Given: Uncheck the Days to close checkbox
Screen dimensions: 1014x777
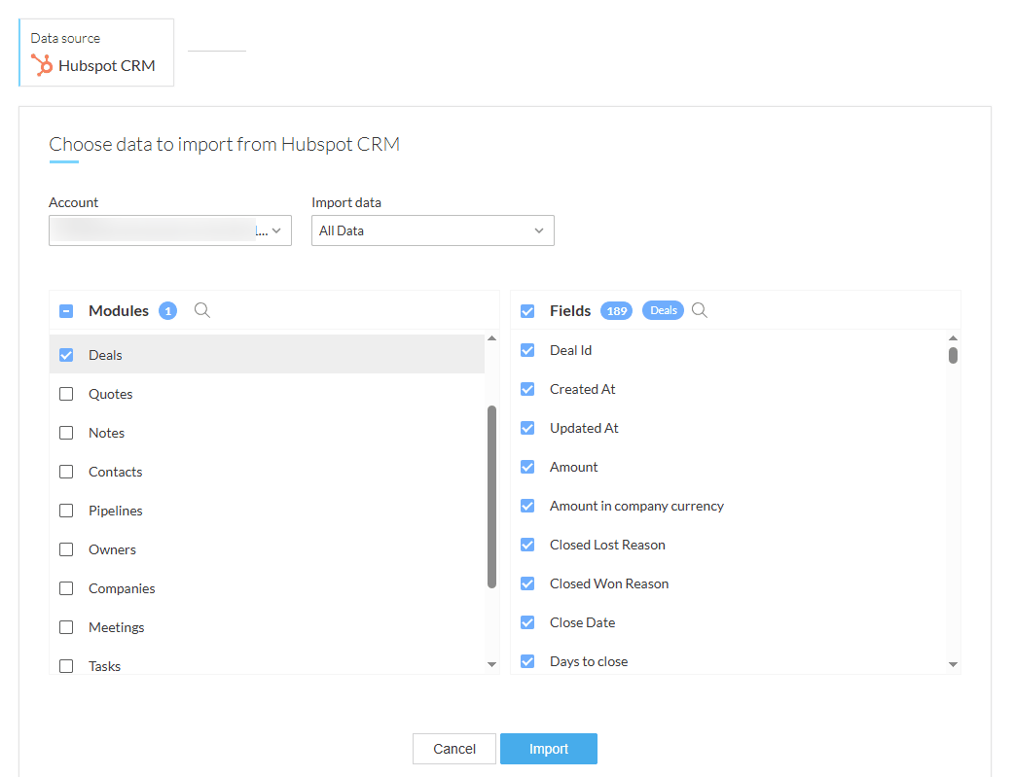Looking at the screenshot, I should click(x=527, y=661).
